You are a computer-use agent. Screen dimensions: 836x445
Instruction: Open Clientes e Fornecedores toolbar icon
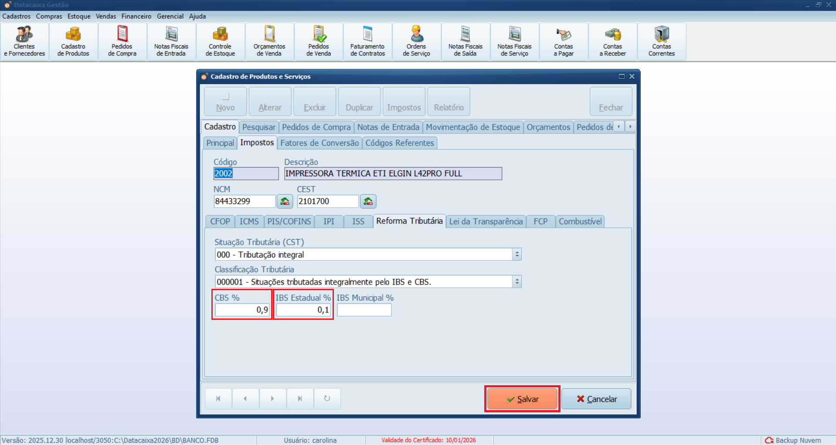pyautogui.click(x=24, y=41)
